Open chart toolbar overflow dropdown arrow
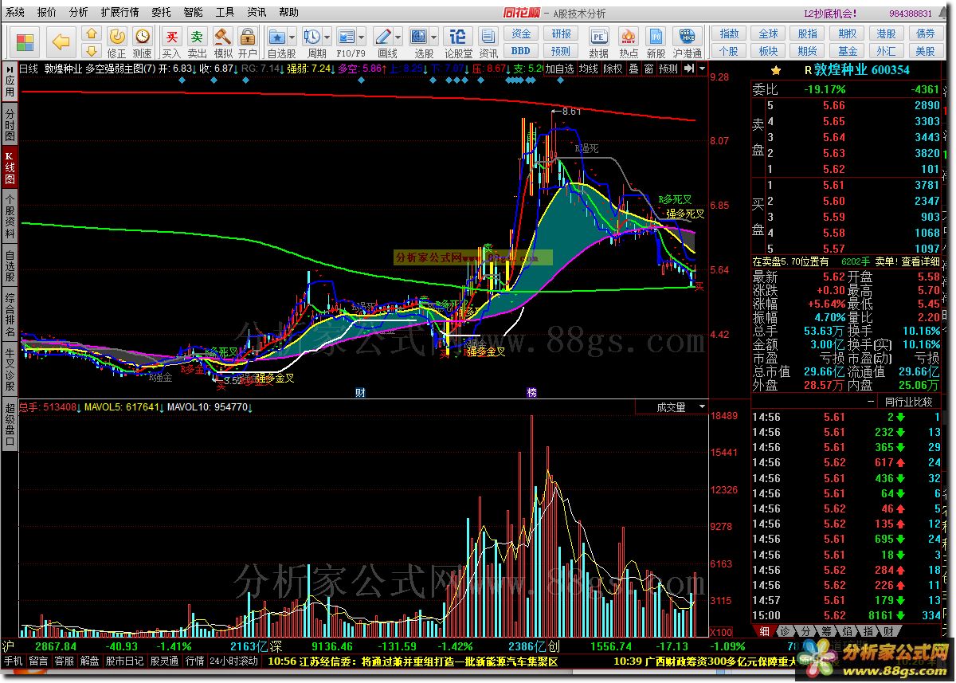 coord(702,69)
